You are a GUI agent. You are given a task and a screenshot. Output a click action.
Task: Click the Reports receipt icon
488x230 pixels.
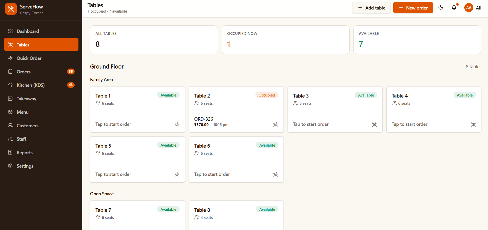click(x=10, y=152)
